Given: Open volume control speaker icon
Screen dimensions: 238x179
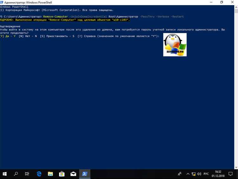Looking at the screenshot, I should click(x=199, y=174).
